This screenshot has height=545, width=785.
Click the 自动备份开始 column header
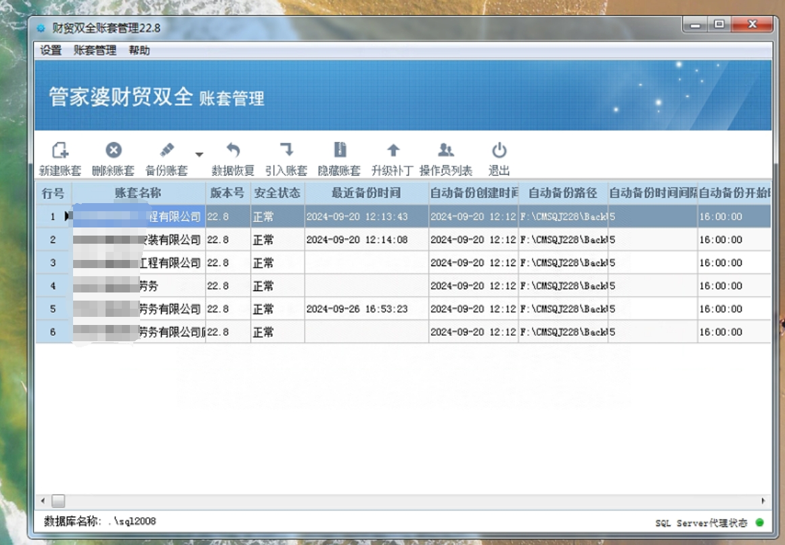click(x=734, y=193)
